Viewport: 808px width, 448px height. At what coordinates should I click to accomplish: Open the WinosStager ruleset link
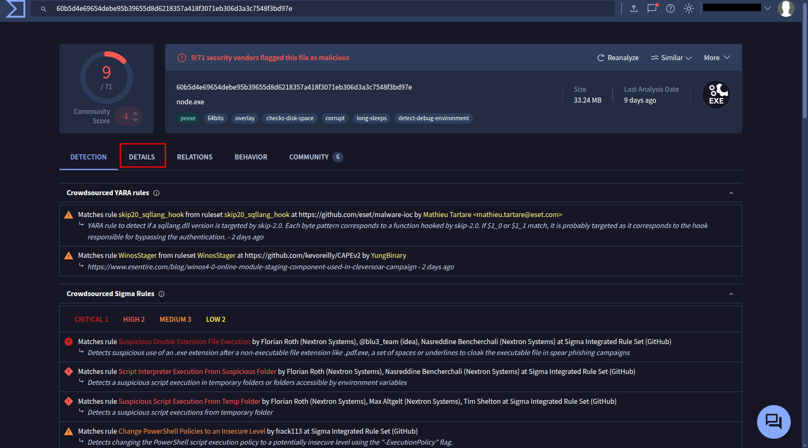point(217,255)
